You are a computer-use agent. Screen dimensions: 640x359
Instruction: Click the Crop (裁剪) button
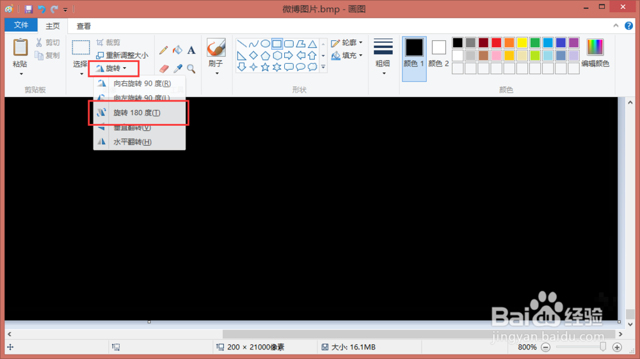(x=109, y=42)
